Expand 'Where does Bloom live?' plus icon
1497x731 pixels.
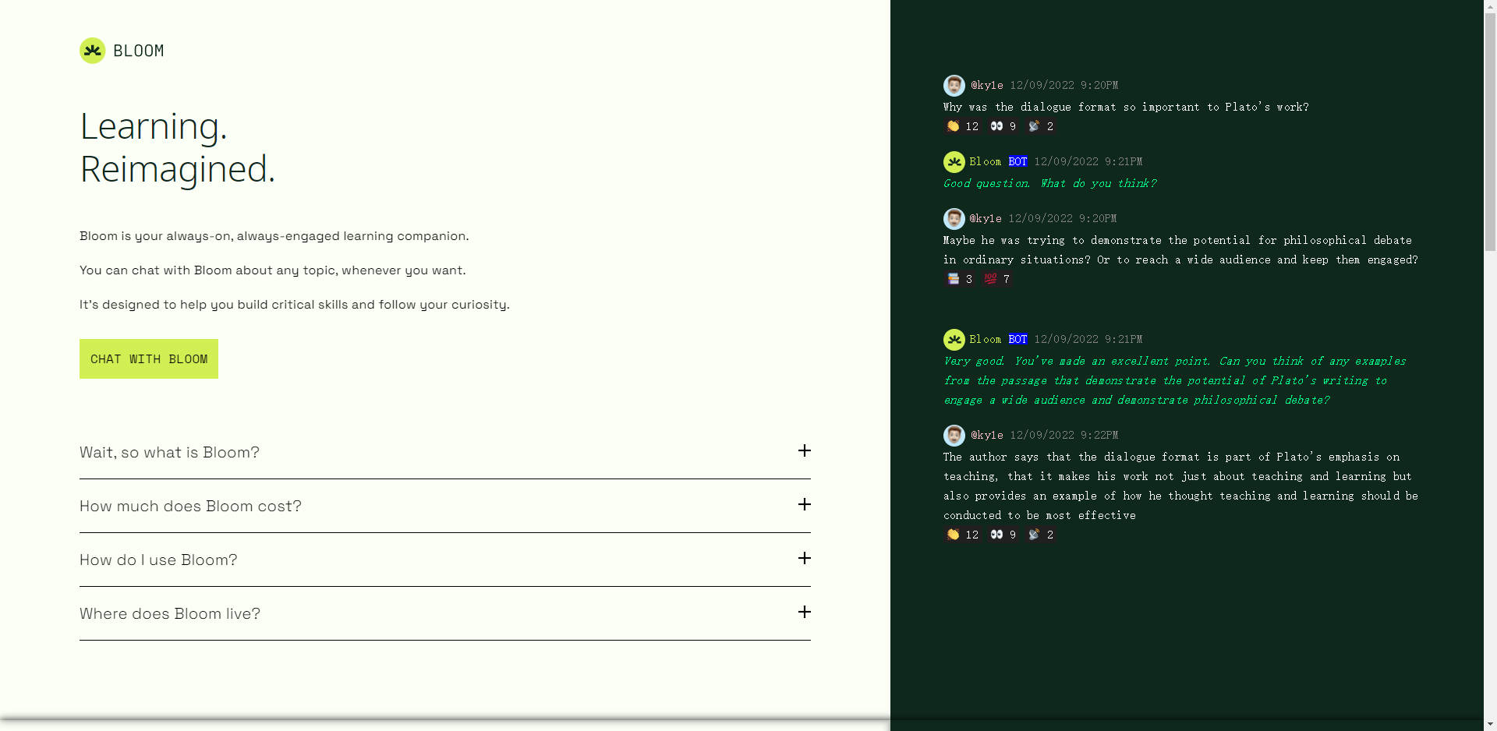pyautogui.click(x=805, y=612)
